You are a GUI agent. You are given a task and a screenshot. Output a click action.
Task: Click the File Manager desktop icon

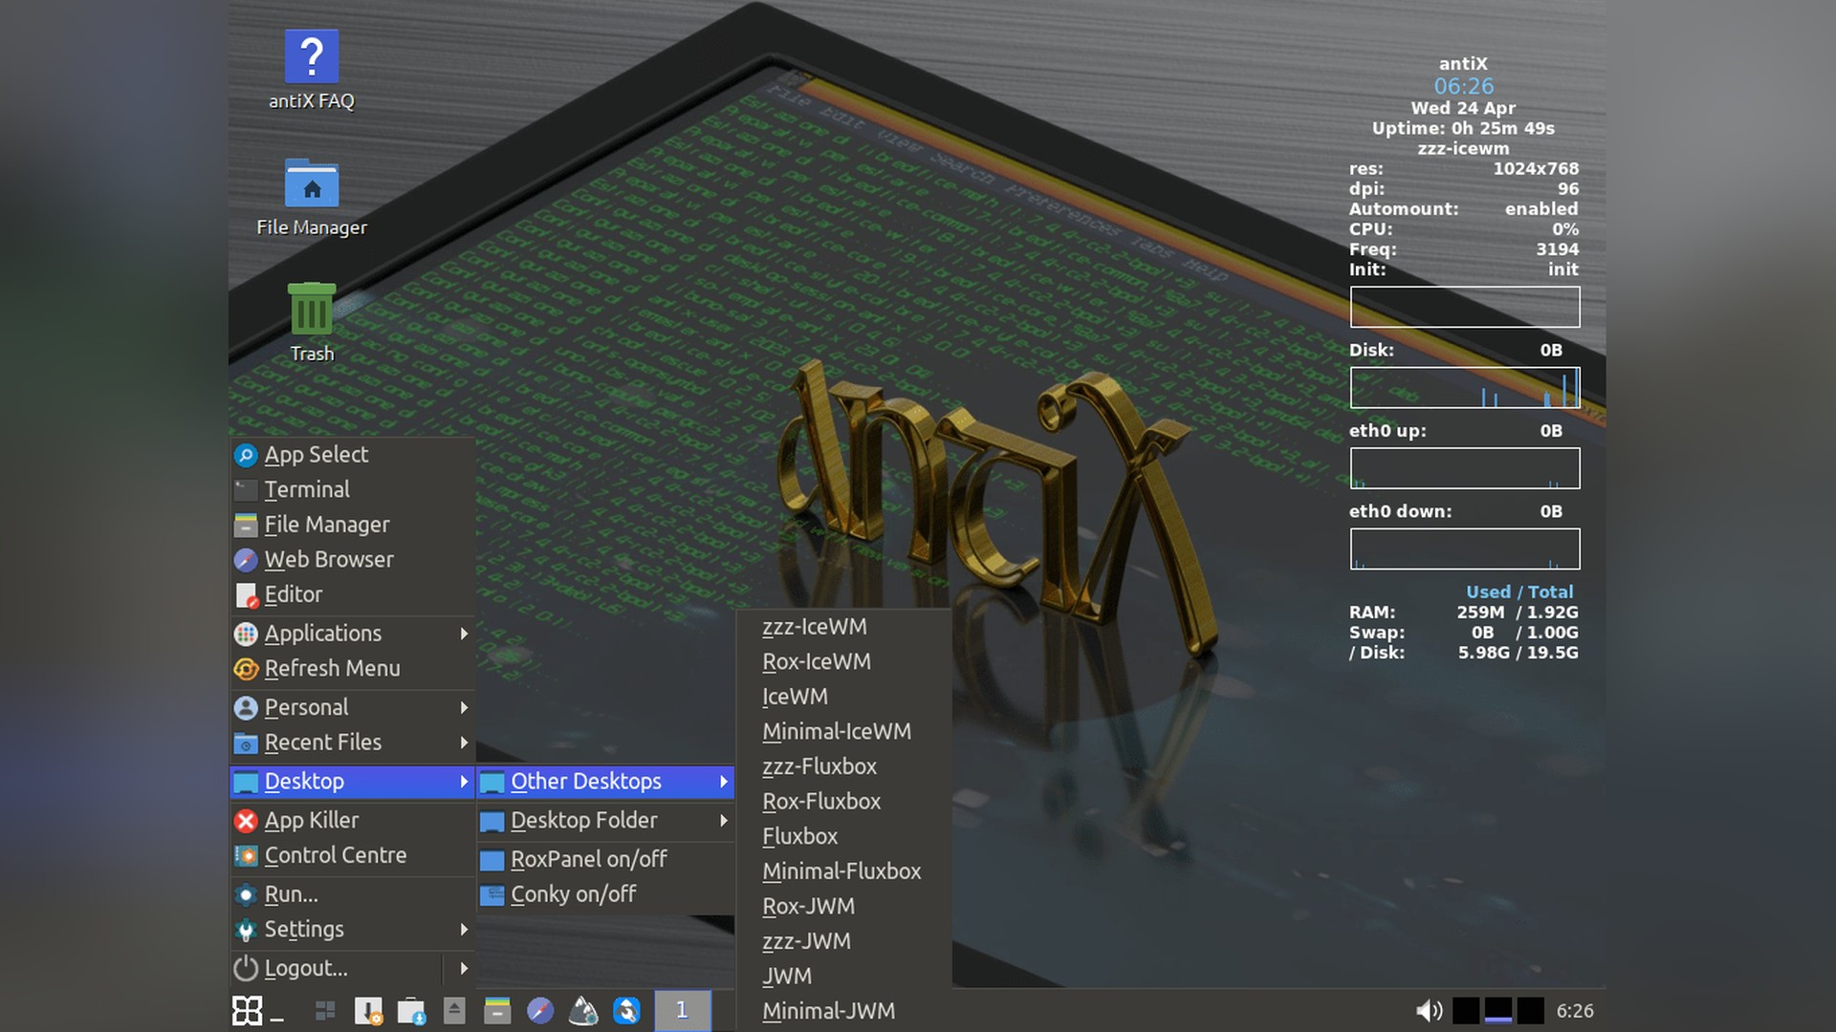pyautogui.click(x=311, y=184)
